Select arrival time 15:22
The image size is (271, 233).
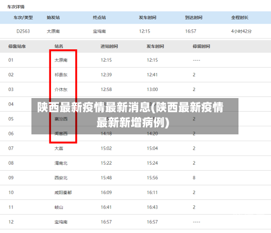click(106, 163)
